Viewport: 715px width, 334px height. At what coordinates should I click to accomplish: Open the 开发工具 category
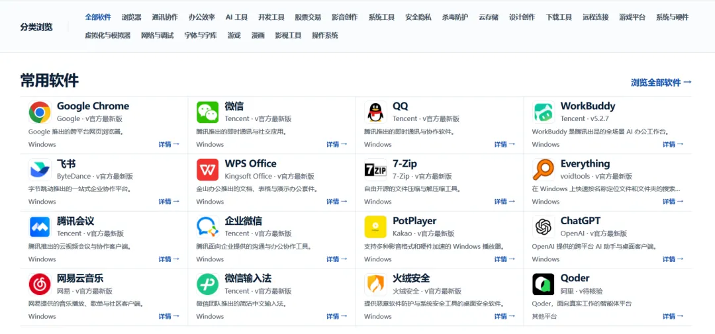(x=271, y=17)
